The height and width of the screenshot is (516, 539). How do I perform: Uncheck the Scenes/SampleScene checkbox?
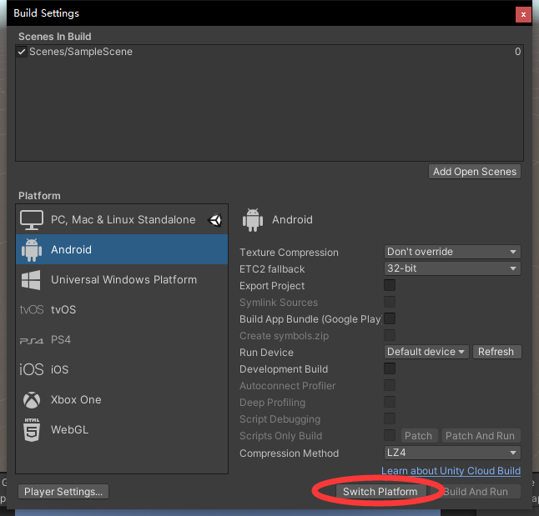(x=22, y=52)
